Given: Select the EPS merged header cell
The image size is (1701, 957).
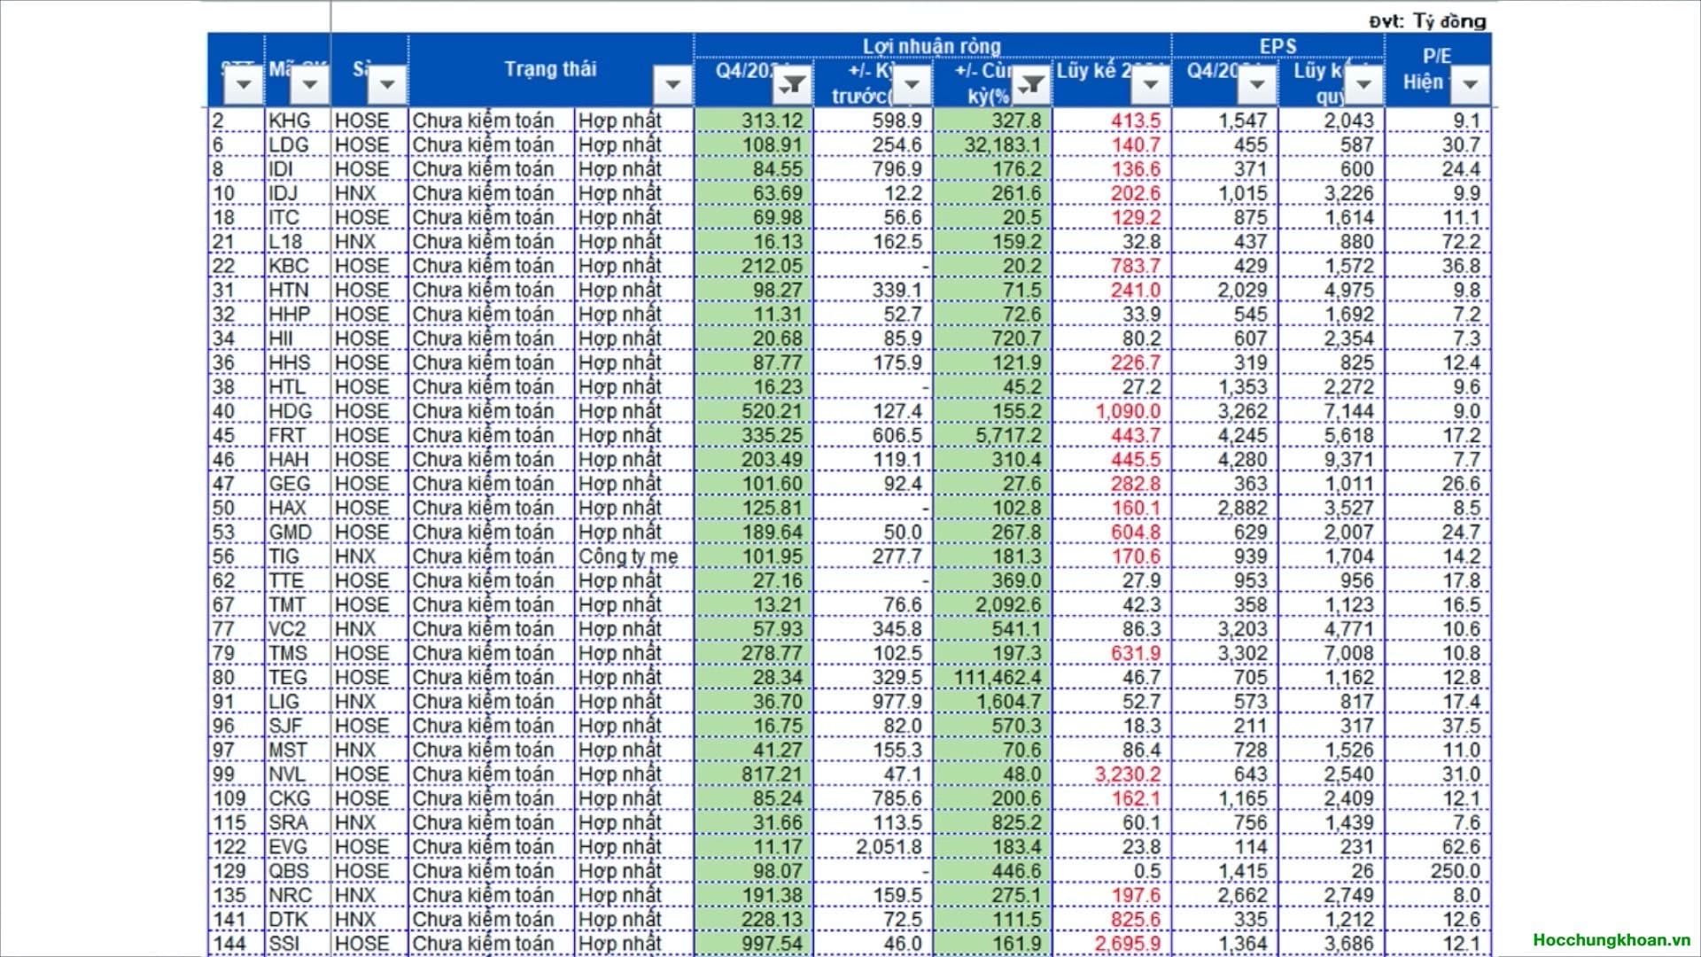Looking at the screenshot, I should tap(1277, 46).
